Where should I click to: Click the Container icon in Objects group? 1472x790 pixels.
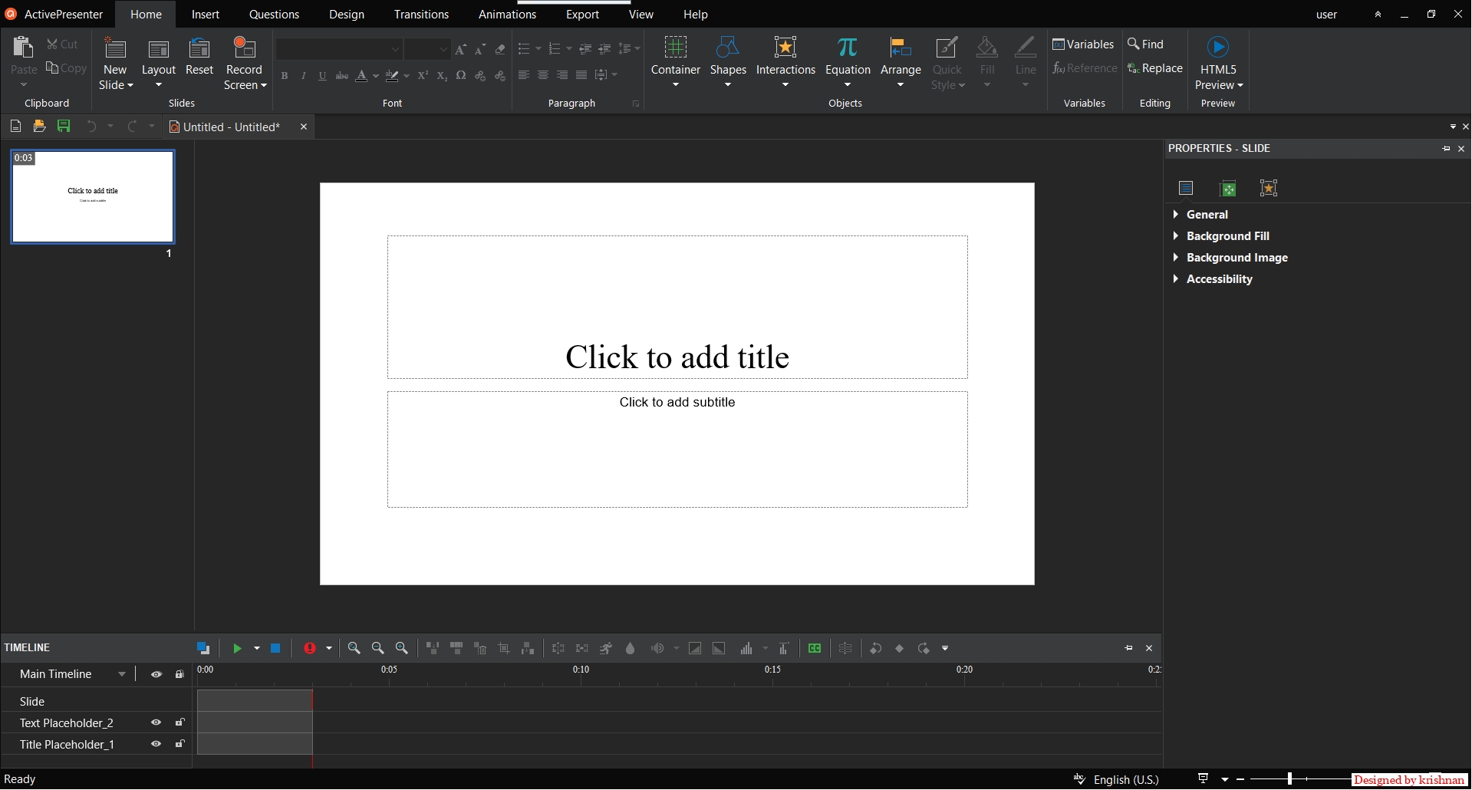[x=675, y=48]
